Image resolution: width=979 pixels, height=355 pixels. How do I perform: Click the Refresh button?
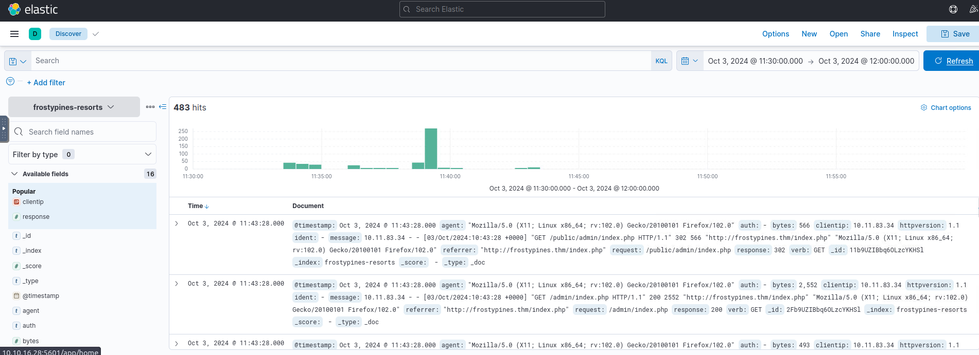953,61
